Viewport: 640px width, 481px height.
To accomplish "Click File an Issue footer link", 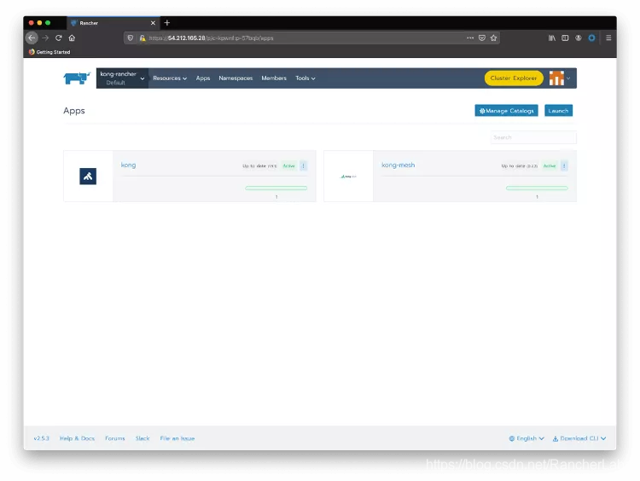I will click(177, 438).
